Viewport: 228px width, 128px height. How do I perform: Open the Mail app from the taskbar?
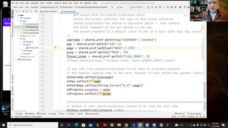point(90,125)
